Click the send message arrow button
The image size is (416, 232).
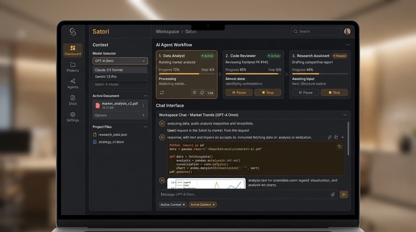pyautogui.click(x=344, y=195)
